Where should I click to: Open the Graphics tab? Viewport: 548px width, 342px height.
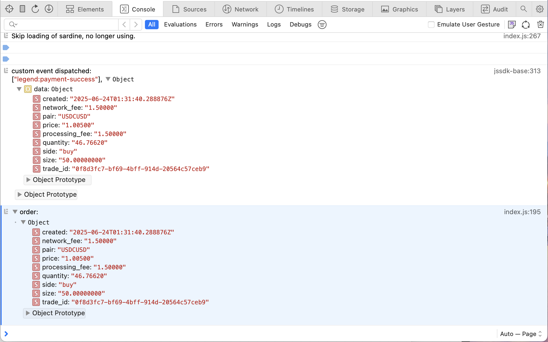(x=400, y=9)
